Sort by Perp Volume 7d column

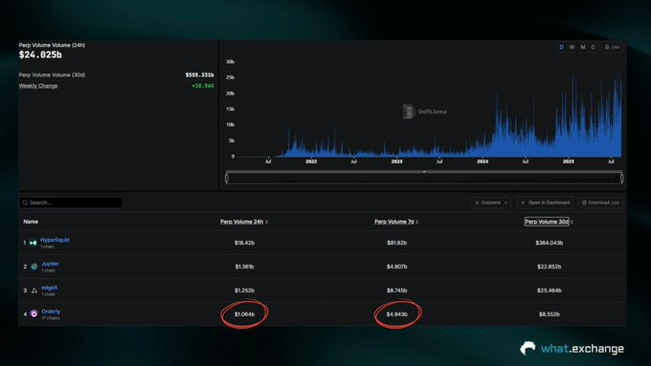(396, 222)
